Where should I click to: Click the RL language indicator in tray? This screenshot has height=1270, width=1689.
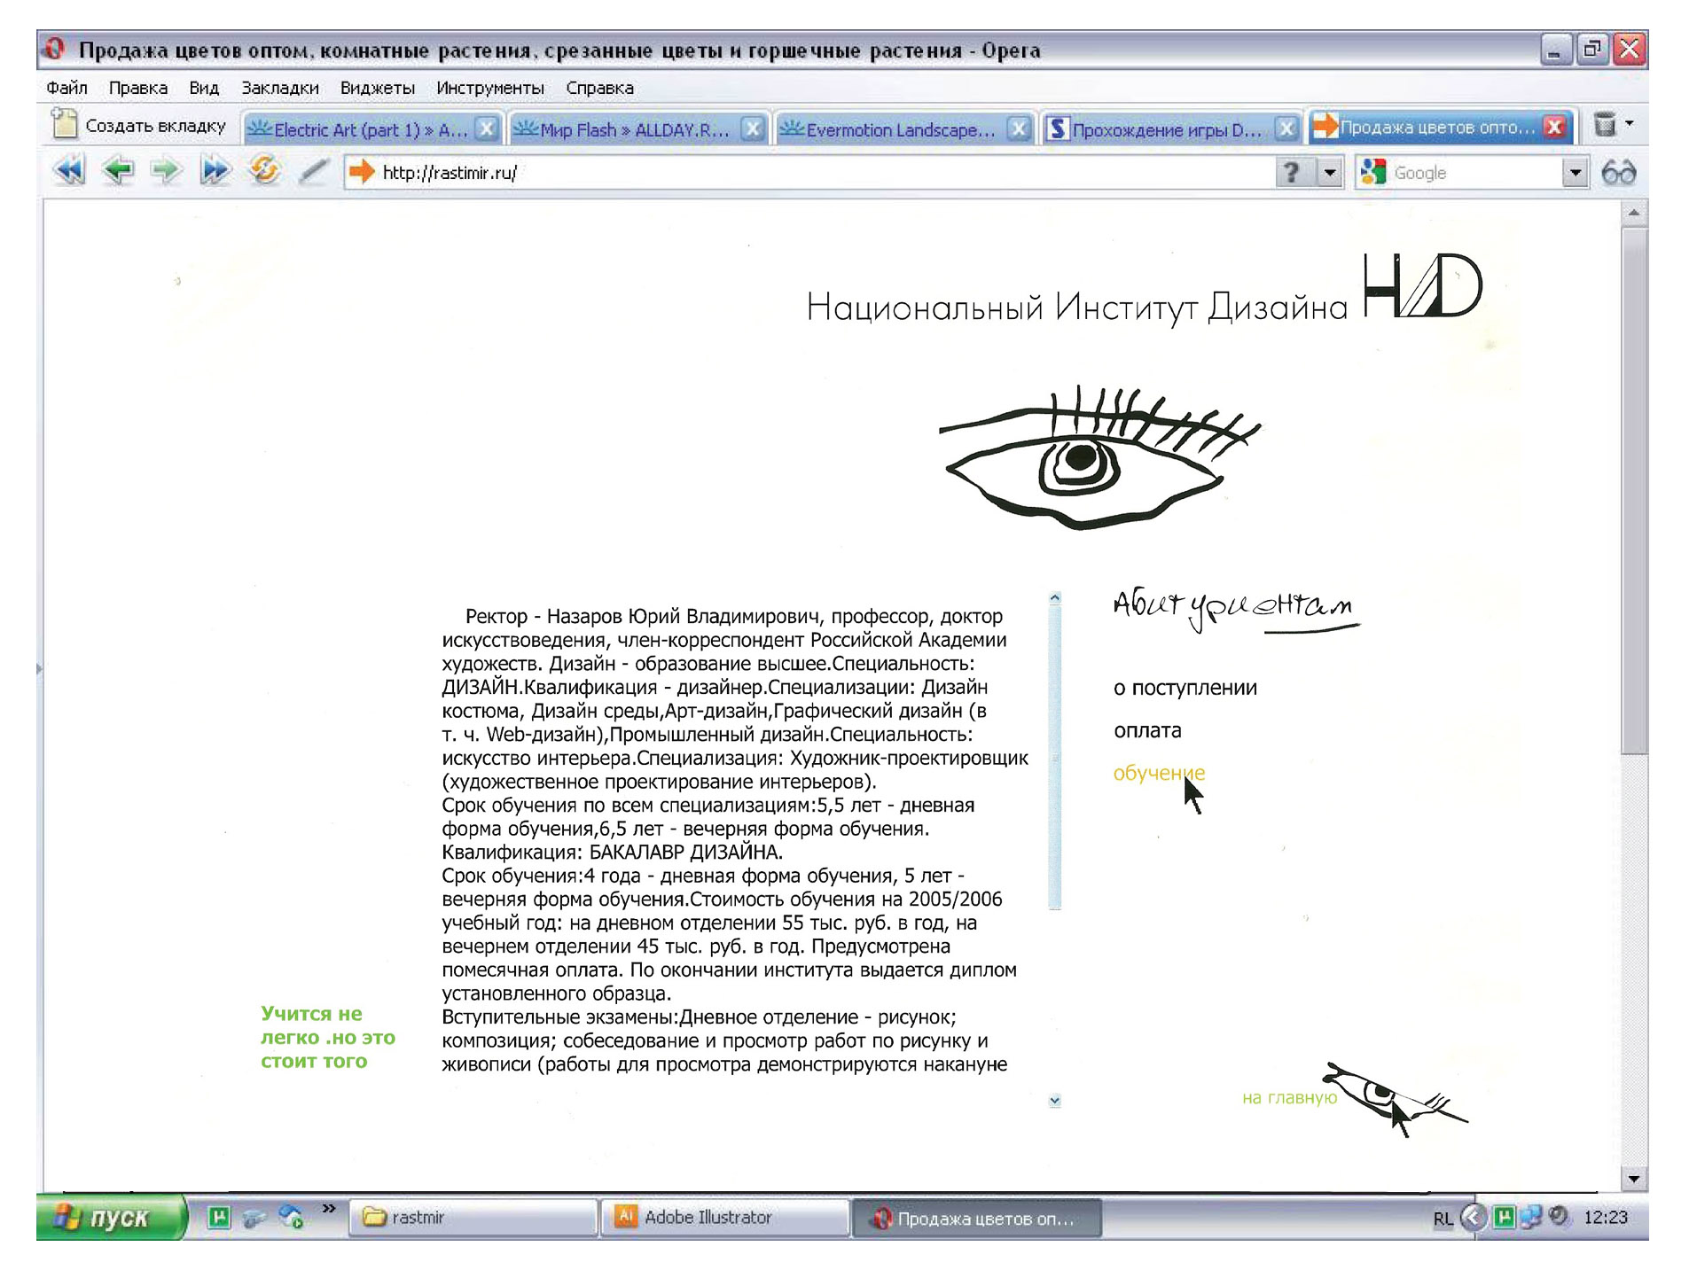point(1443,1219)
